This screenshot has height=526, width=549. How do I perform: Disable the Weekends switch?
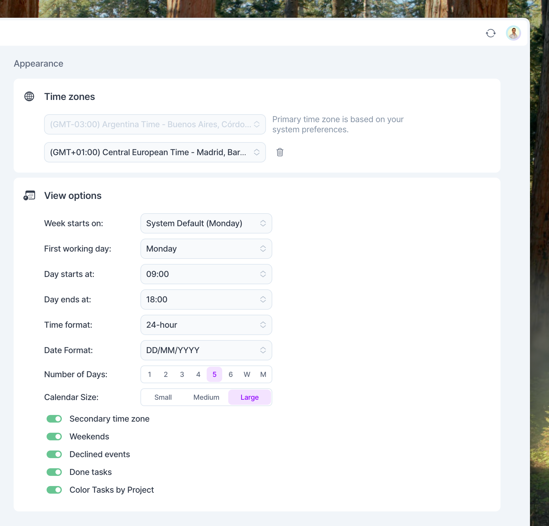point(54,437)
